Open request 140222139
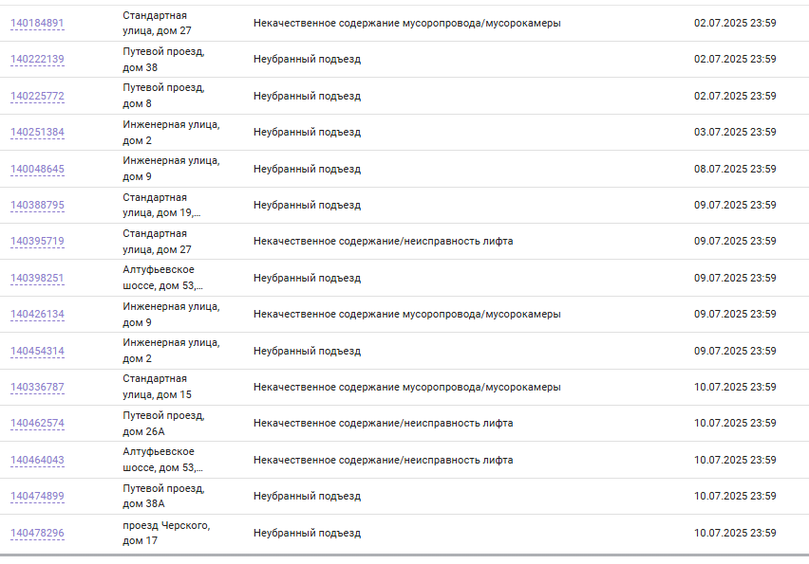The height and width of the screenshot is (564, 809). tap(37, 59)
